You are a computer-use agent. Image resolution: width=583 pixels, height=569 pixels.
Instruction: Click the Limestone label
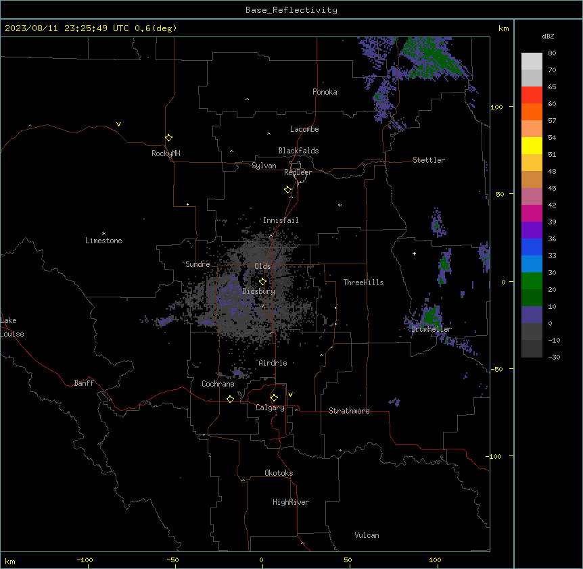point(103,241)
